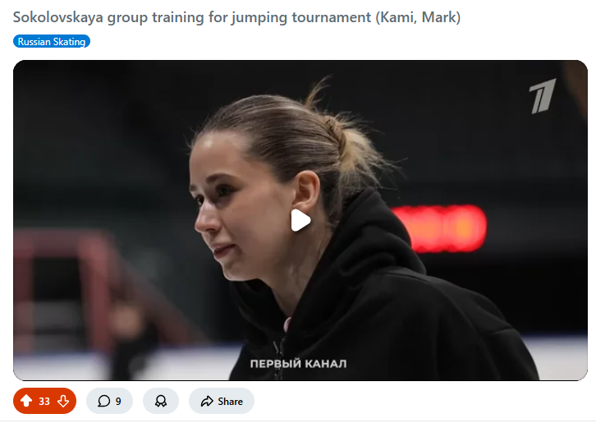The image size is (596, 423).
Task: Open the comments with 9 replies
Action: click(109, 401)
